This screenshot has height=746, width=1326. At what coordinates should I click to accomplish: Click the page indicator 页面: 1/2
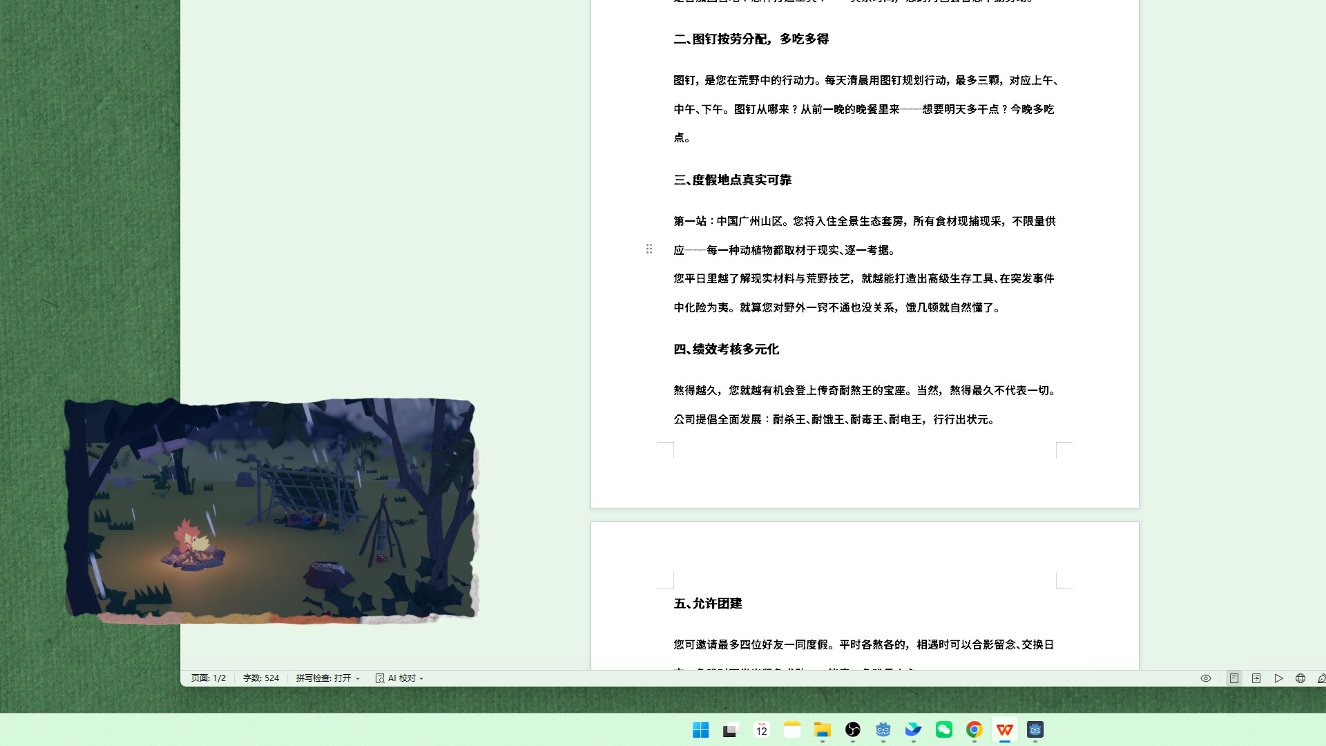click(209, 678)
